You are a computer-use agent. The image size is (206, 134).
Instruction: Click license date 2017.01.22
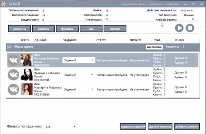click(x=187, y=10)
